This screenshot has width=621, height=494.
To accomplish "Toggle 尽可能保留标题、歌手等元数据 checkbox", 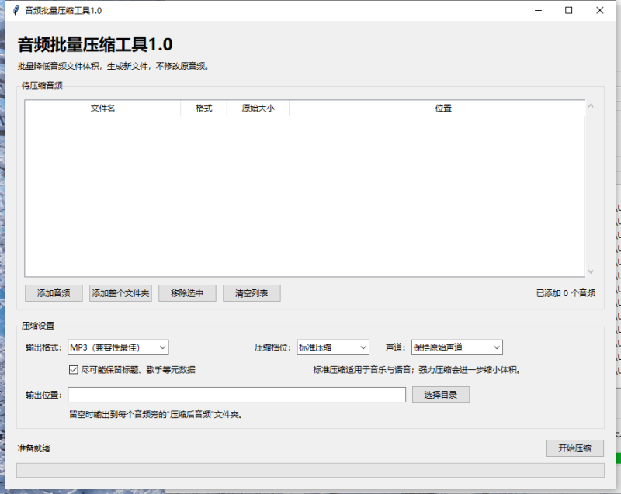I will click(x=73, y=370).
